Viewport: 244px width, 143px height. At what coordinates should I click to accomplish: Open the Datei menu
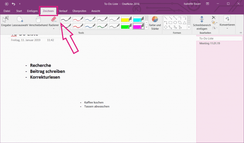click(7, 11)
